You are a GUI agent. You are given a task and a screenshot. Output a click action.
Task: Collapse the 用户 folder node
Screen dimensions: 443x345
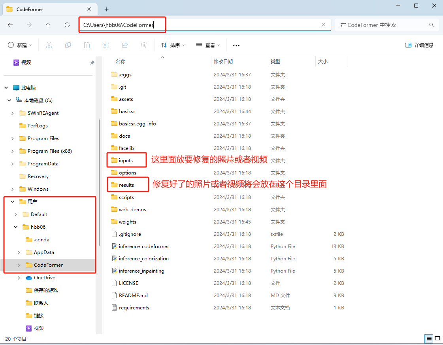point(12,202)
